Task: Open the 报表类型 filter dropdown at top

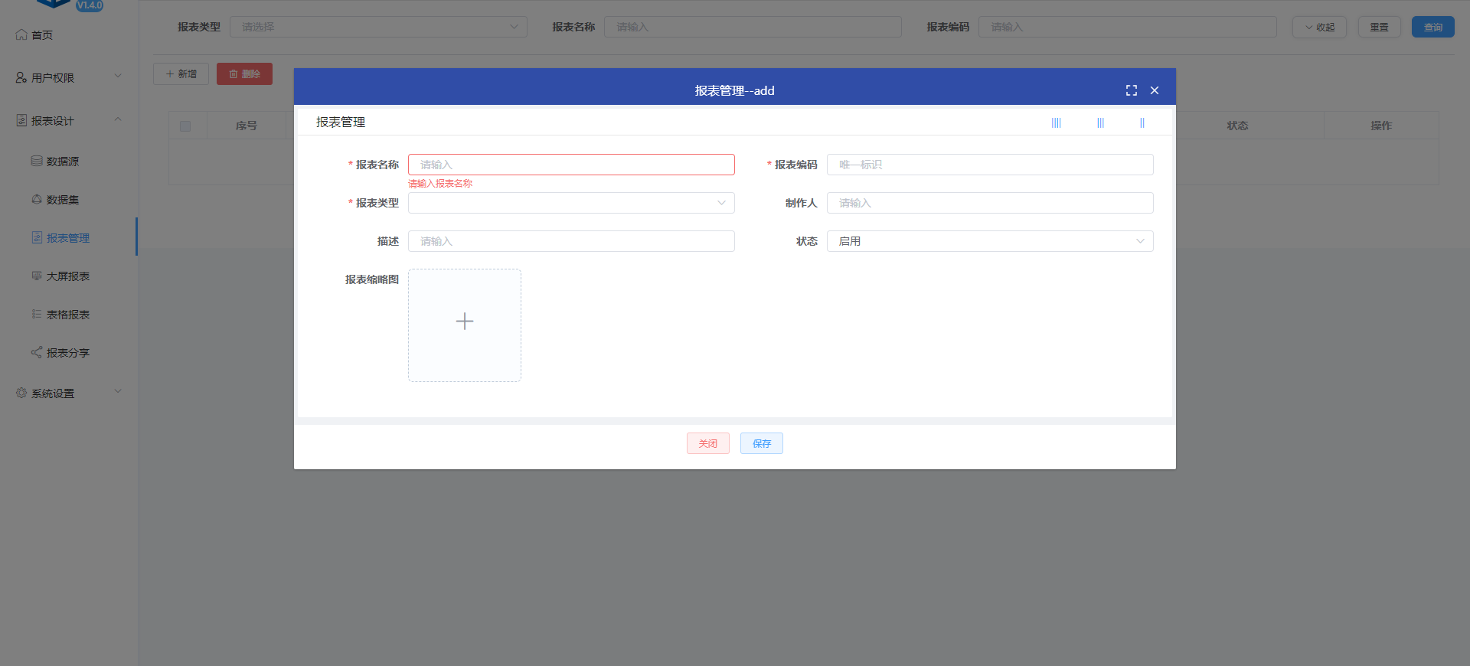Action: (x=378, y=27)
